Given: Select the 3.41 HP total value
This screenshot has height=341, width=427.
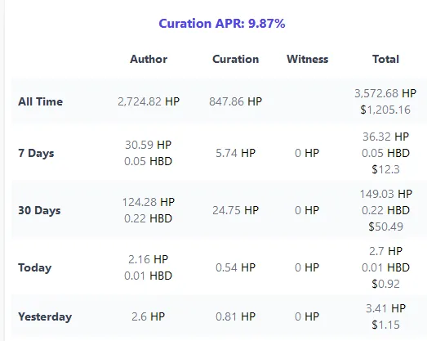Looking at the screenshot, I should [x=385, y=308].
